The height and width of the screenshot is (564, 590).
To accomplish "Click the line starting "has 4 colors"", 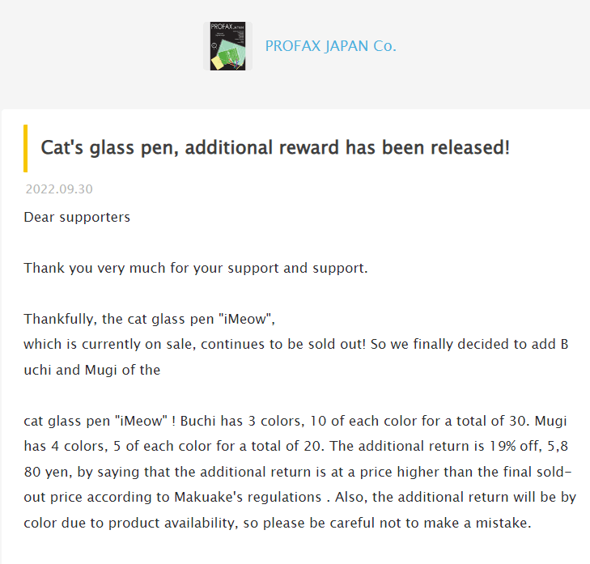I will [295, 446].
